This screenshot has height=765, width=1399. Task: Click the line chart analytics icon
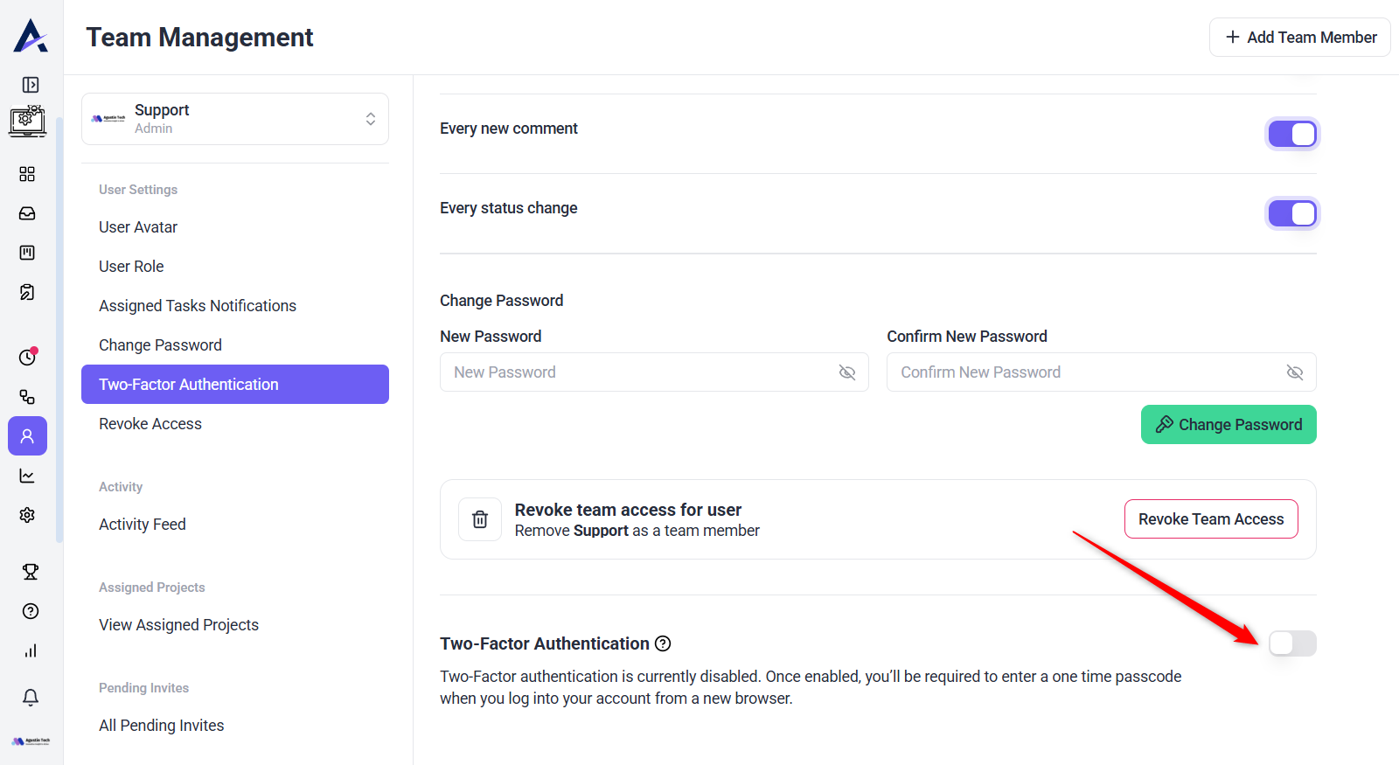click(x=27, y=476)
